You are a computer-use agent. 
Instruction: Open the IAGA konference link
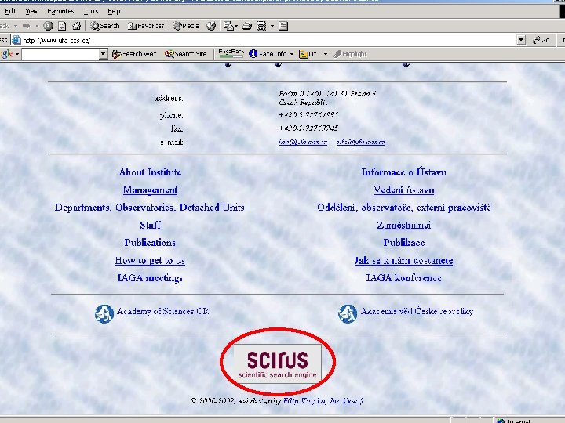click(403, 278)
